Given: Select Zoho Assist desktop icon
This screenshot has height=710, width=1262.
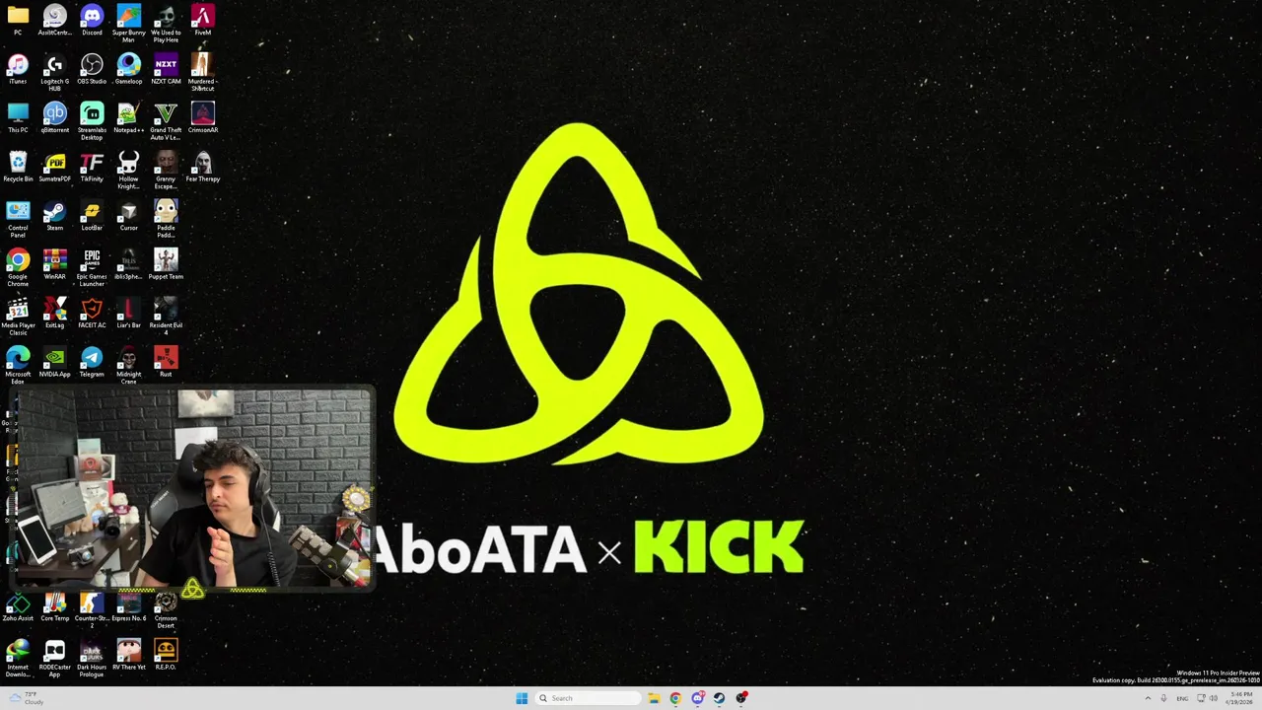Looking at the screenshot, I should point(18,606).
